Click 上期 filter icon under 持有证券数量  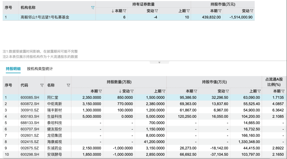pos(188,11)
